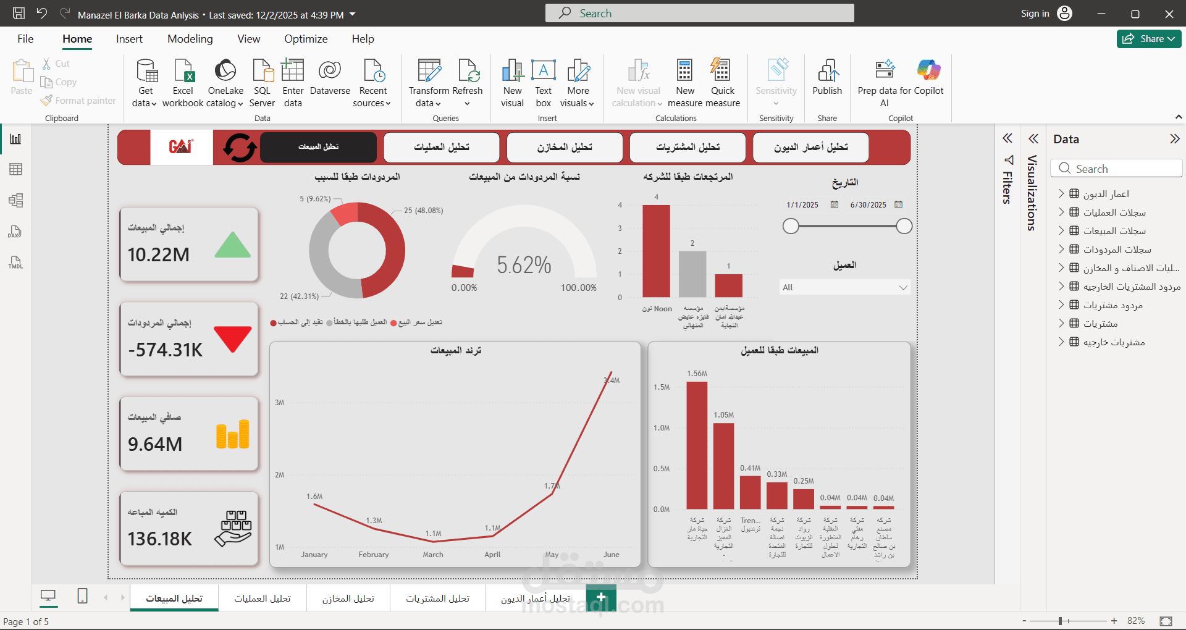
Task: Switch to Report view in left sidebar
Action: pyautogui.click(x=15, y=139)
